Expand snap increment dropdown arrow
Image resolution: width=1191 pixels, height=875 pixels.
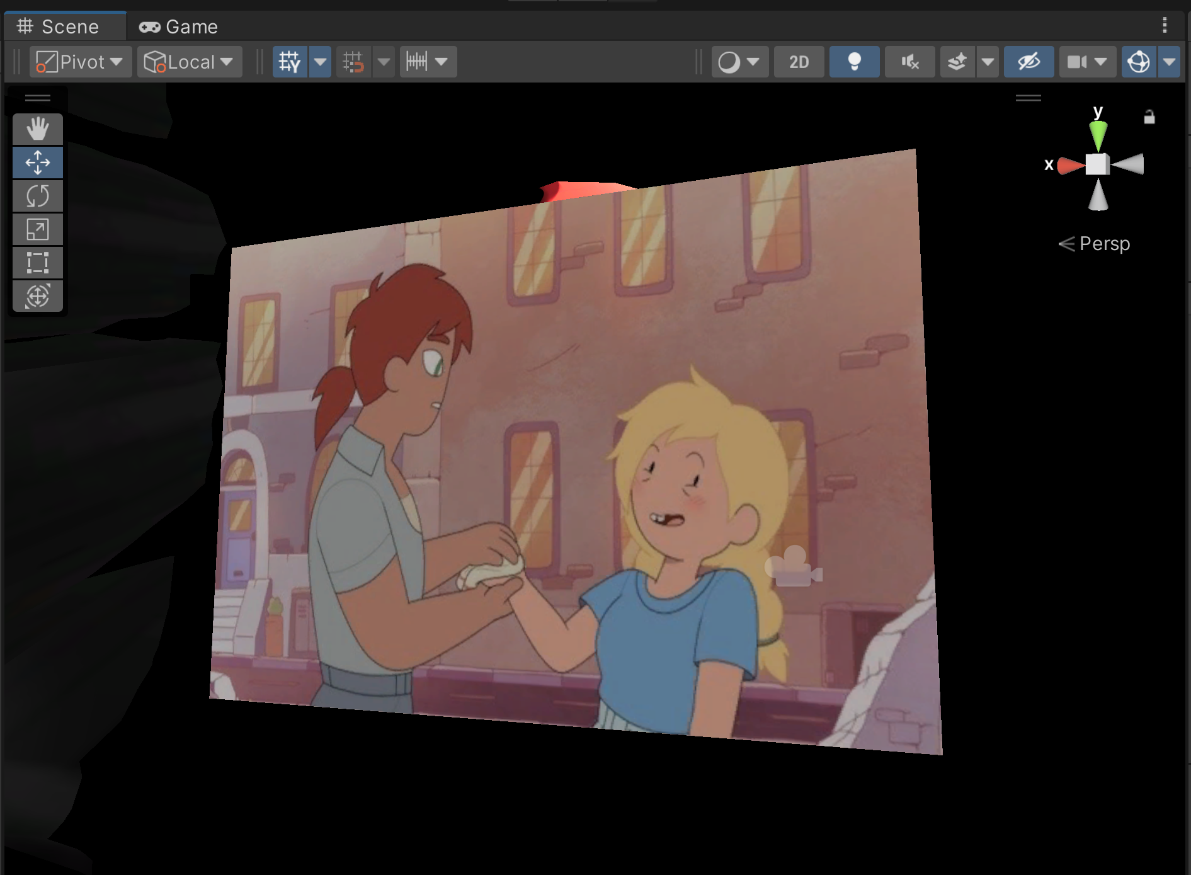click(442, 62)
